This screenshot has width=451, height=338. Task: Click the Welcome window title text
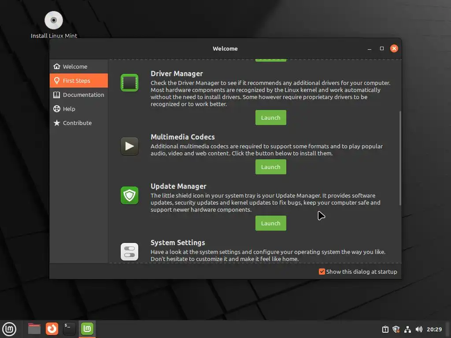coord(225,48)
